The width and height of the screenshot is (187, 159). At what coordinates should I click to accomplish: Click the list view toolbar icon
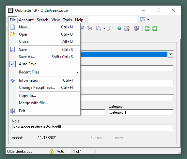(x=127, y=28)
